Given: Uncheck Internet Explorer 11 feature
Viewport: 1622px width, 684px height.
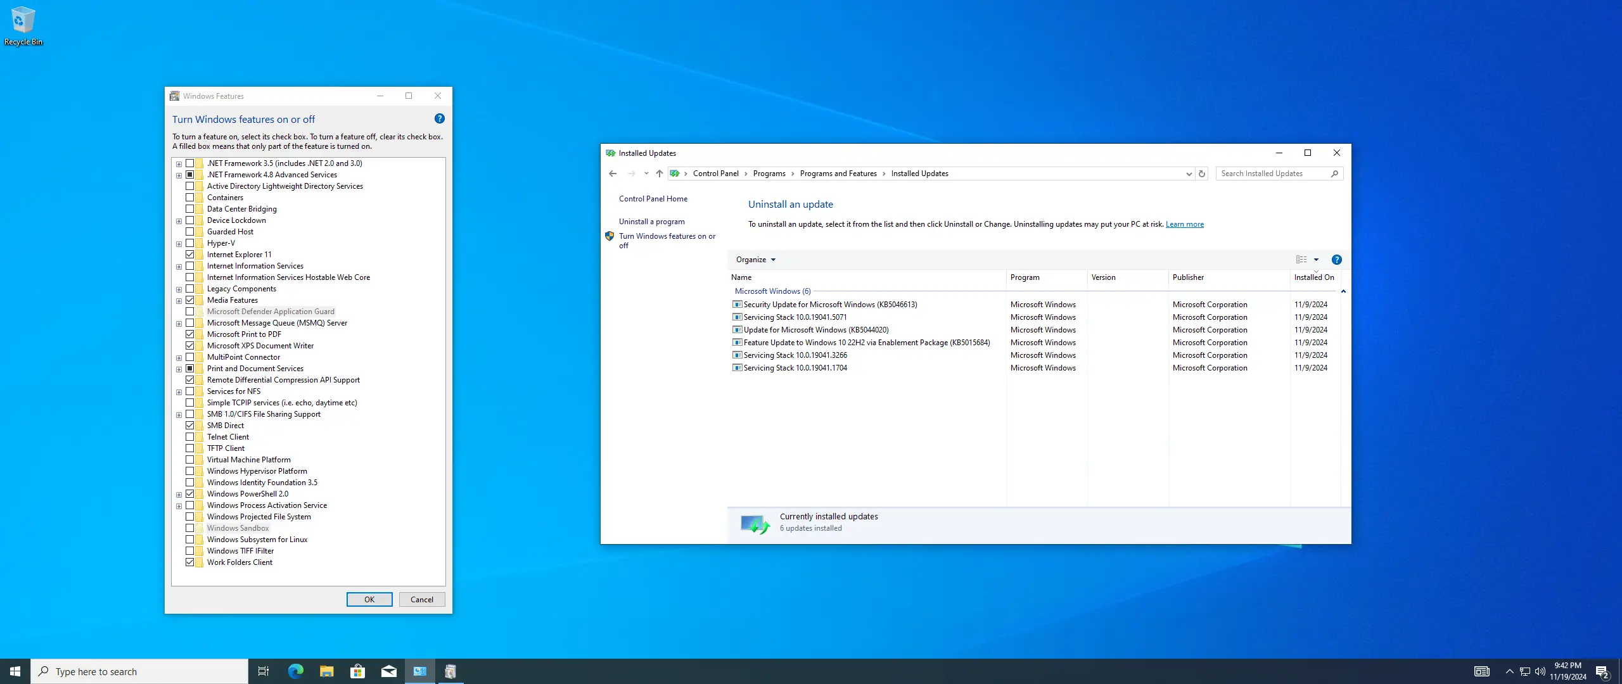Looking at the screenshot, I should pos(189,255).
